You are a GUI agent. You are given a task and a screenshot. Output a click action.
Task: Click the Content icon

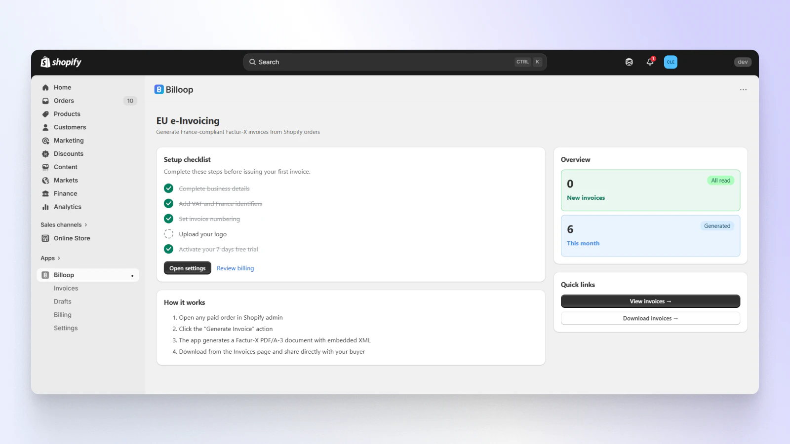click(x=45, y=167)
